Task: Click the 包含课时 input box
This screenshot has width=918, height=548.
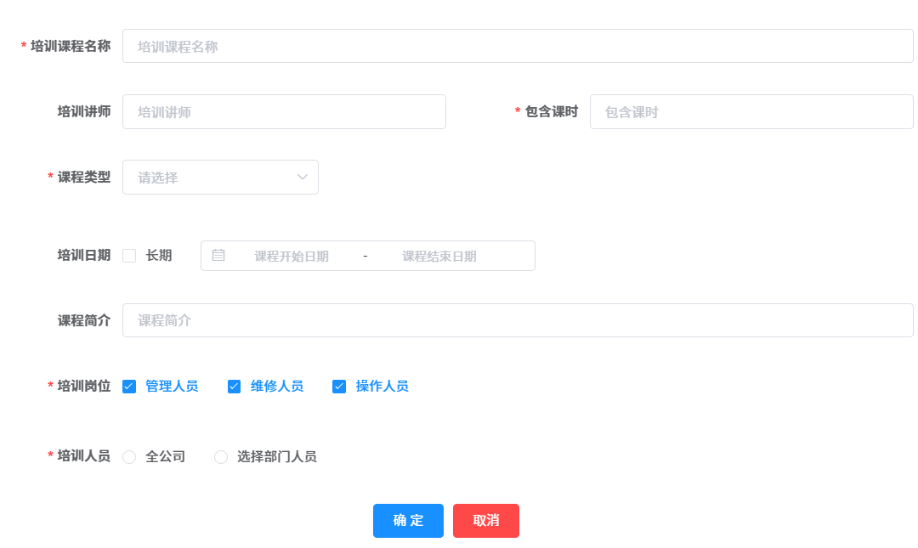Action: click(751, 112)
